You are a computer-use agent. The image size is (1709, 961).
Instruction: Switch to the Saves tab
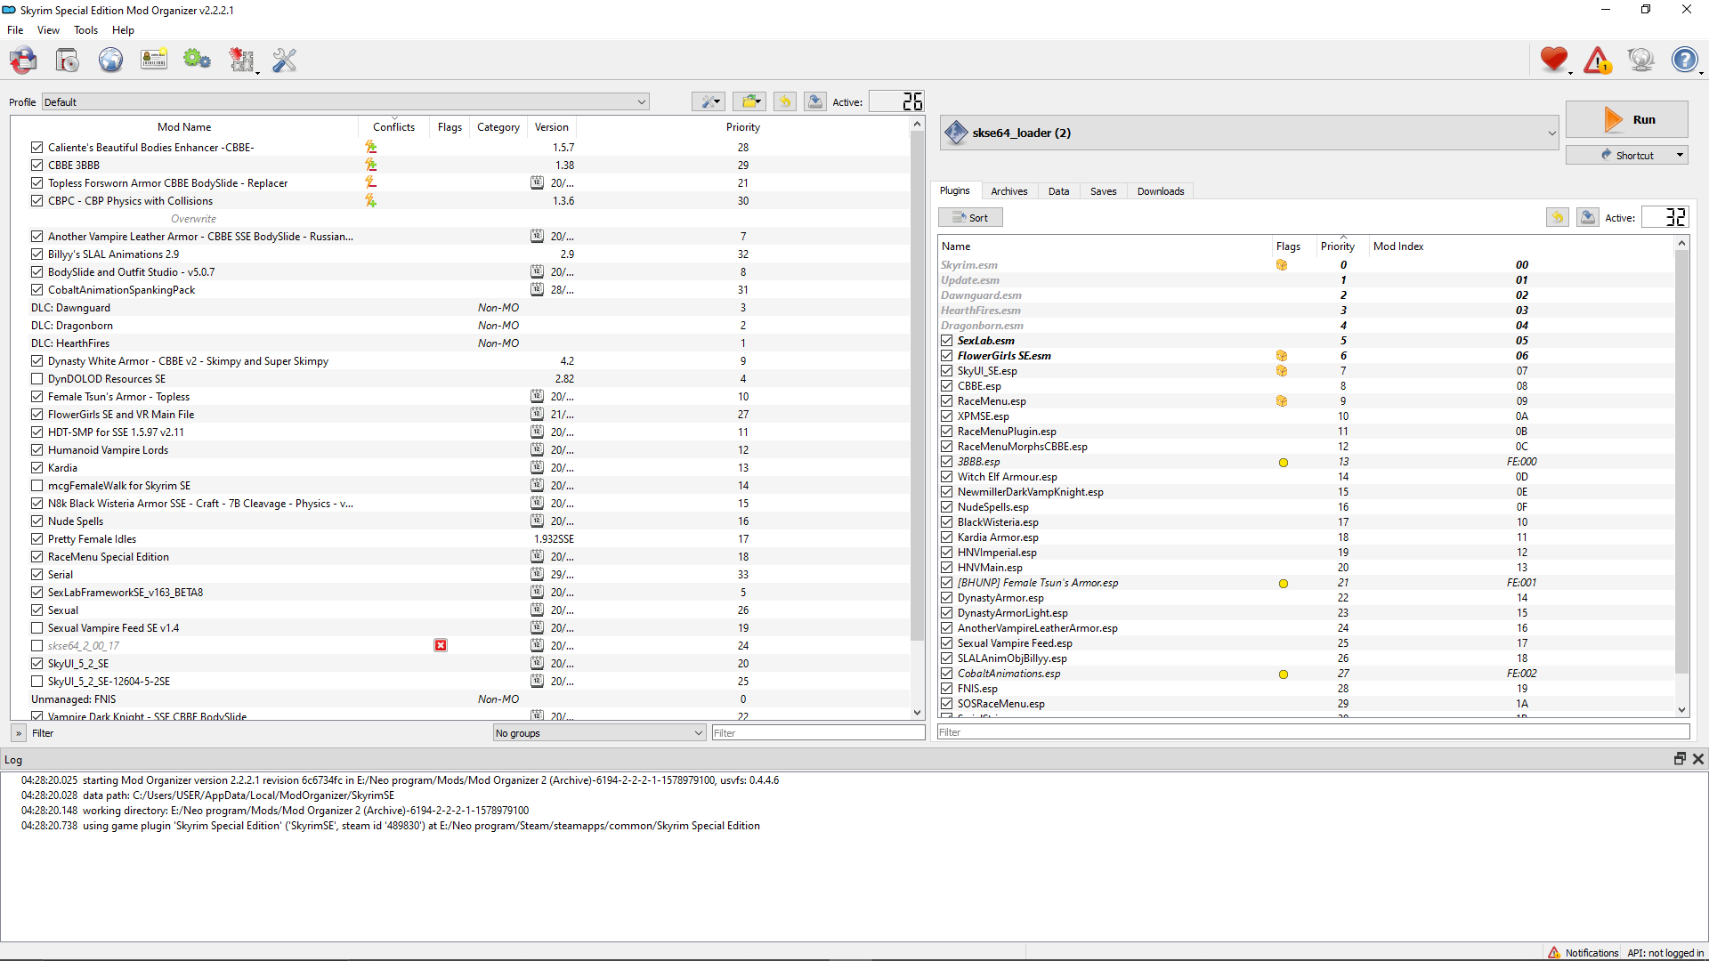[1103, 190]
